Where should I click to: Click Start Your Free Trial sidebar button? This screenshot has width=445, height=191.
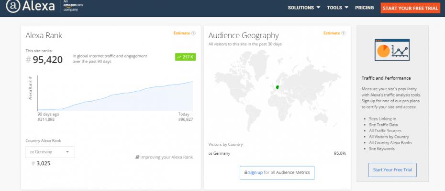pyautogui.click(x=392, y=170)
